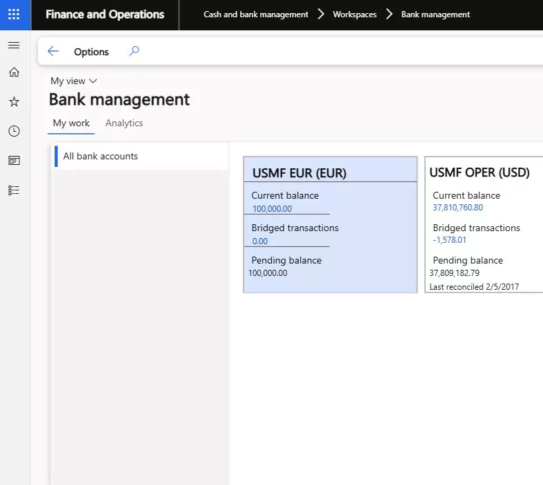Click Cash and bank management breadcrumb

[x=255, y=14]
